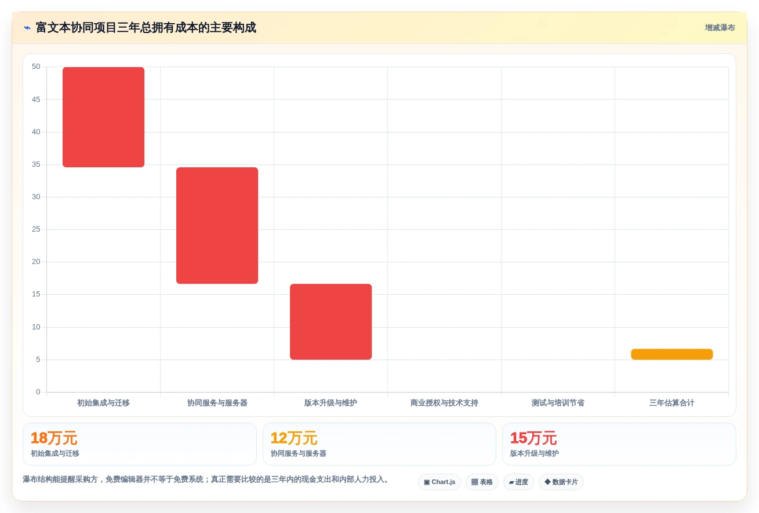Select the red bar for 版本升级与维护

pyautogui.click(x=331, y=322)
